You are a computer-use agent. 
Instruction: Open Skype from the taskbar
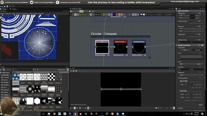117,114
